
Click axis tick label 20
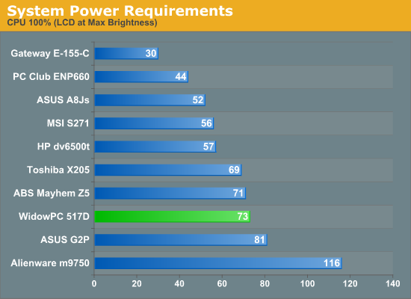137,284
